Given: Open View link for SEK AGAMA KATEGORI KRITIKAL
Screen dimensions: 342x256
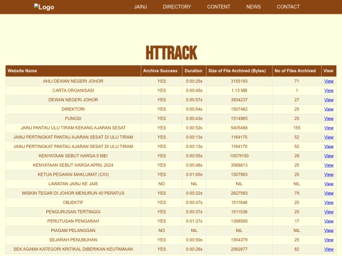Looking at the screenshot, I should [x=329, y=249].
